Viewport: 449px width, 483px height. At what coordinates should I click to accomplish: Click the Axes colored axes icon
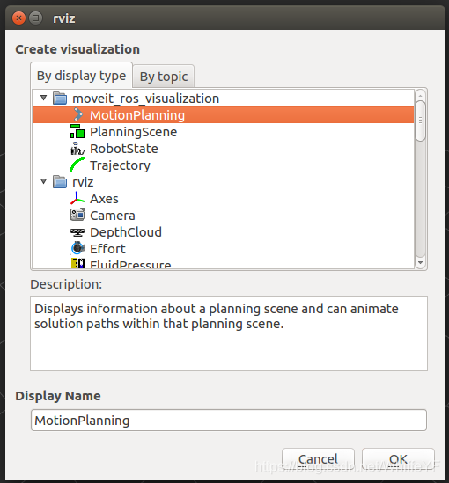click(x=77, y=198)
